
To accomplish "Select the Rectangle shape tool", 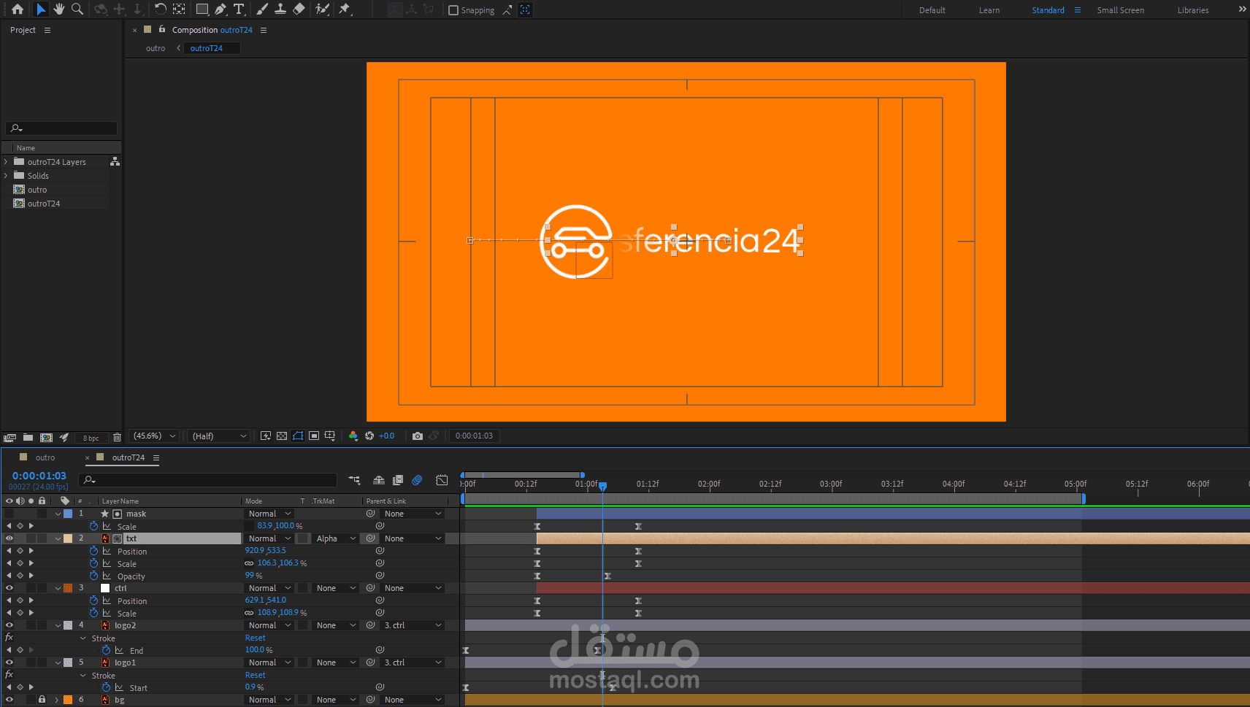I will click(202, 9).
